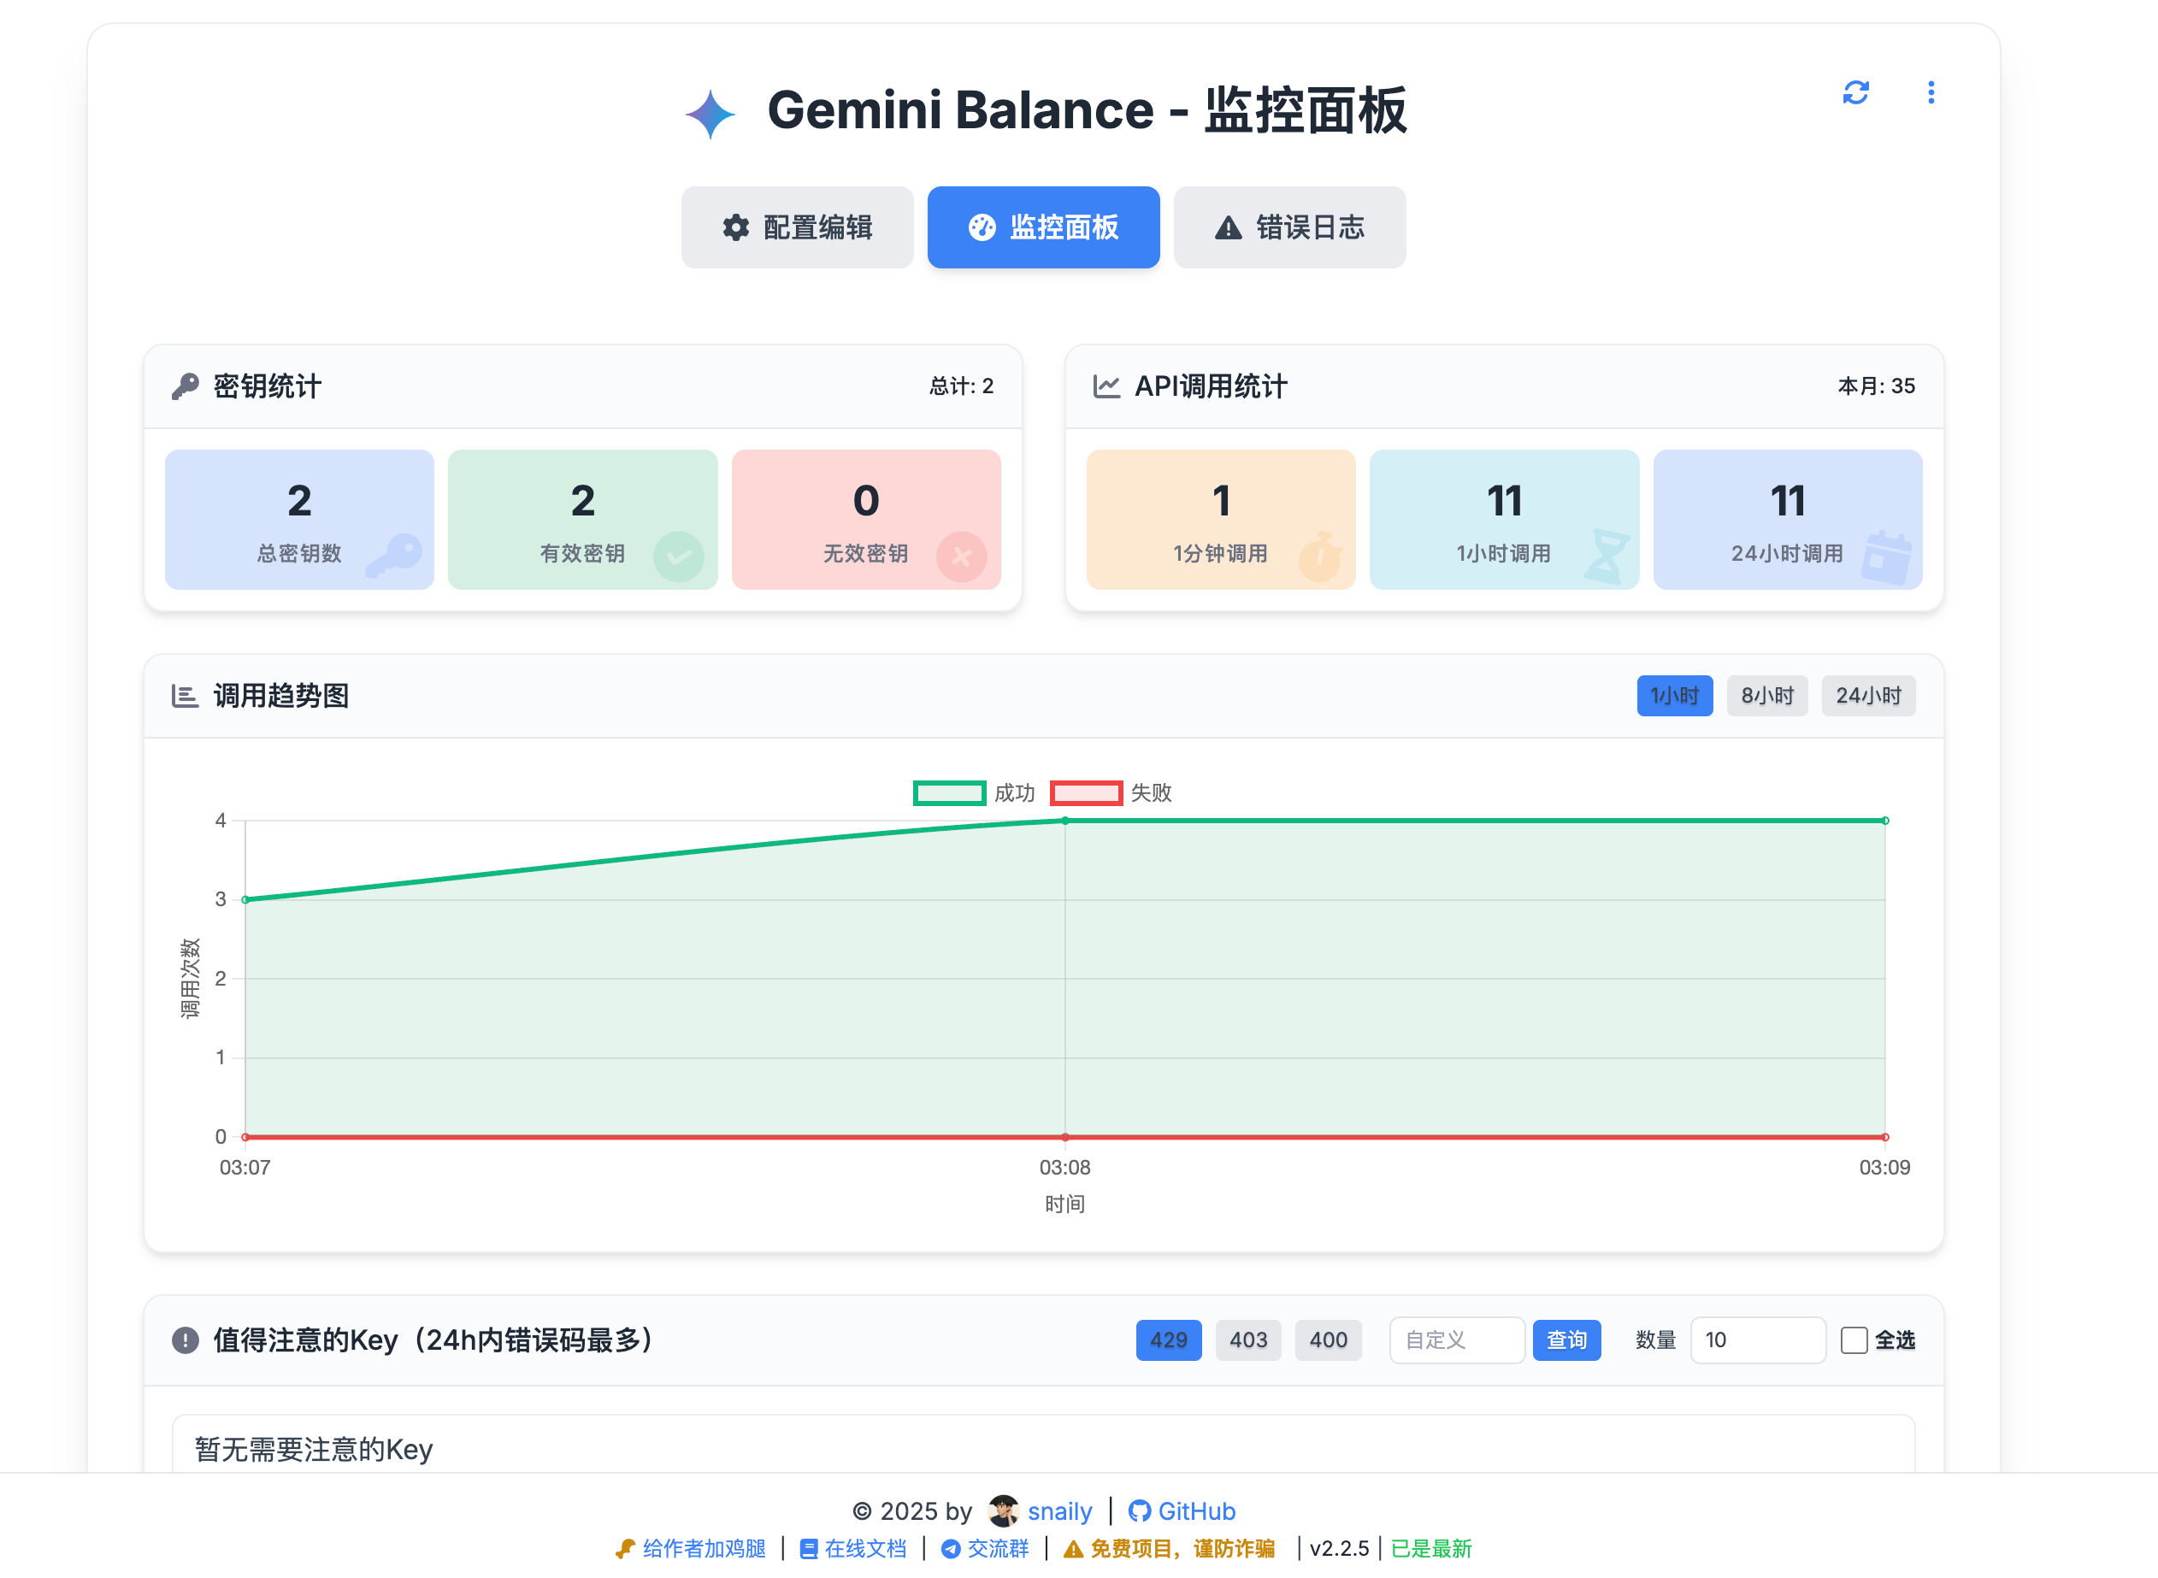The image size is (2158, 1578).
Task: Open the 1小时调用 stats card
Action: tap(1505, 520)
